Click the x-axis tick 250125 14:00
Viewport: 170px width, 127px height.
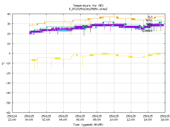(148, 118)
